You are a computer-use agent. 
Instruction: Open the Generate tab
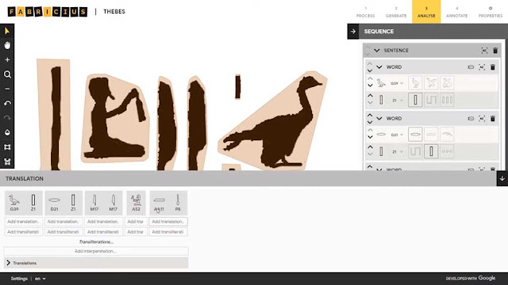point(396,12)
